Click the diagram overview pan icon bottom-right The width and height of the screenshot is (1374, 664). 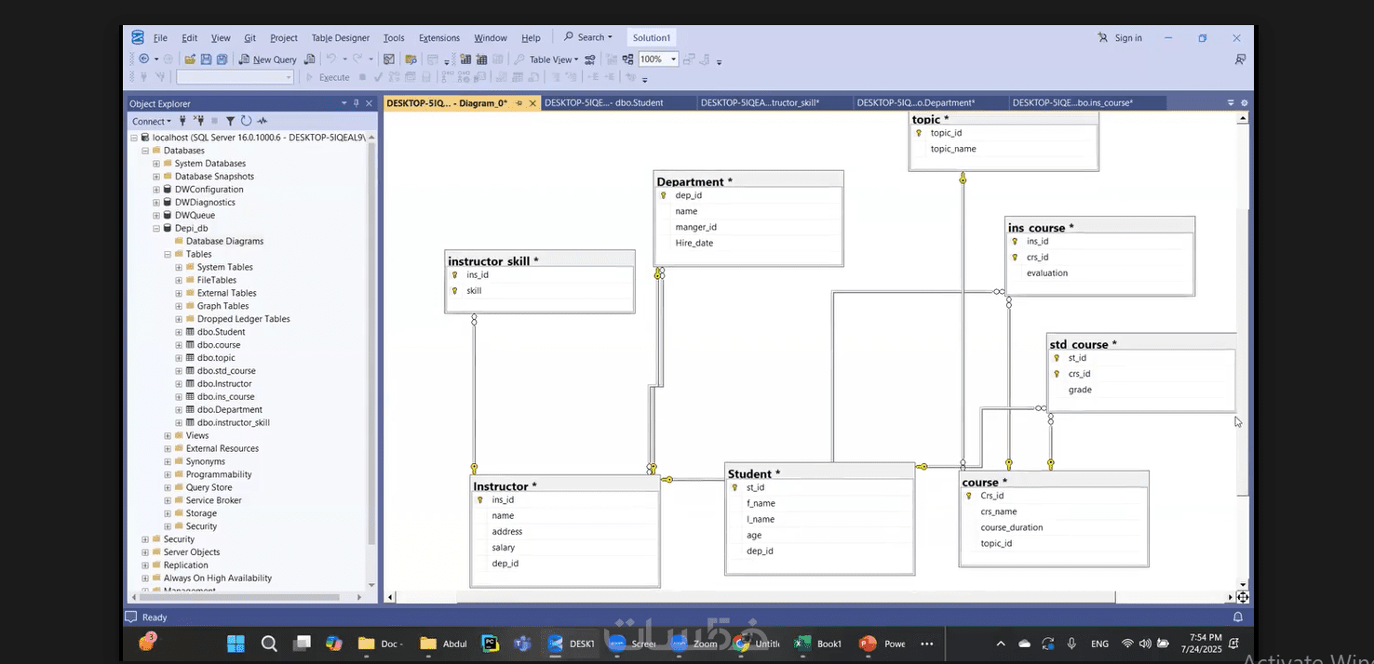coord(1243,597)
